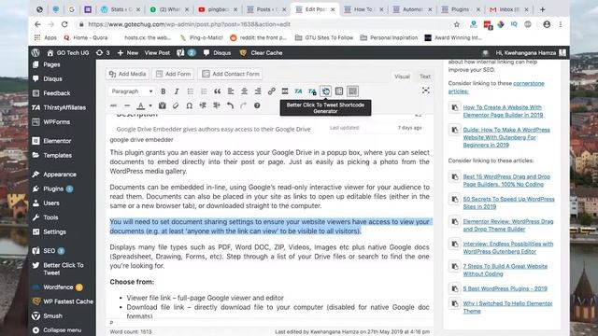Insert Read More tag
The image size is (598, 336).
pos(285,91)
